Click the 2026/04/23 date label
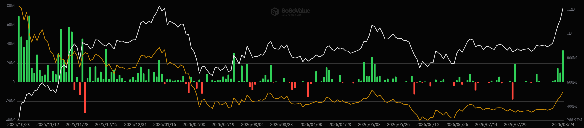584x128 pixels. coord(340,125)
